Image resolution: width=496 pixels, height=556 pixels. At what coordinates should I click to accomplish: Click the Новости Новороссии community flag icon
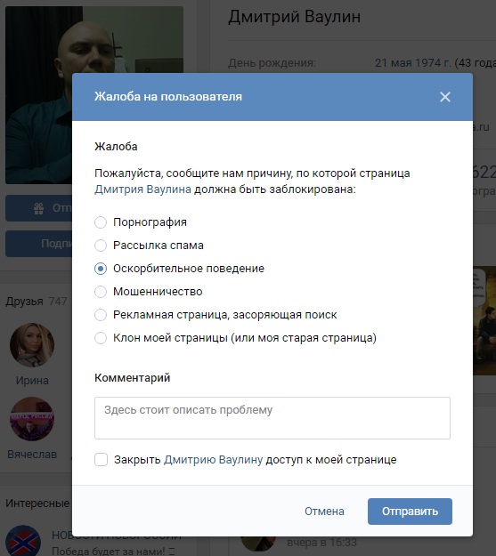23,540
